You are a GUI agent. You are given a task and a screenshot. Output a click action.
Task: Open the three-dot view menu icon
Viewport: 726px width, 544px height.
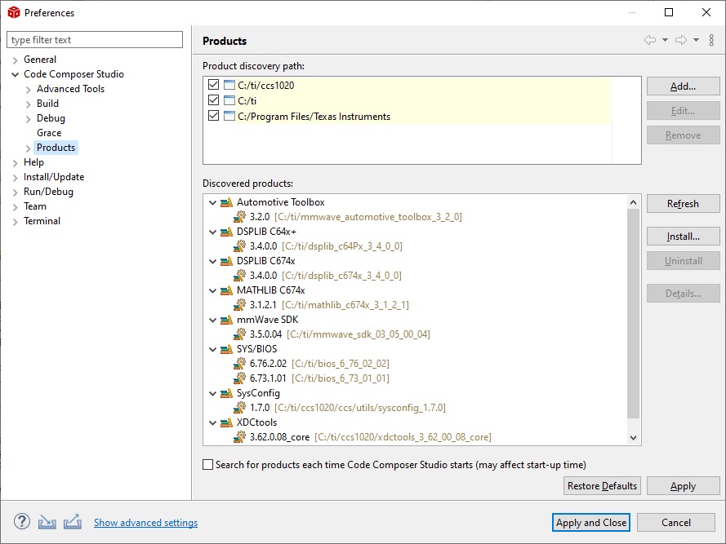coord(711,40)
